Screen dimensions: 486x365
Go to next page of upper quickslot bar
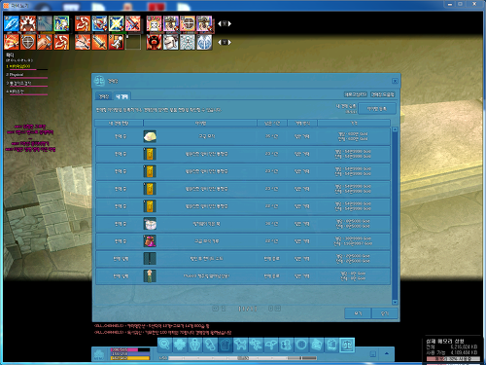pyautogui.click(x=229, y=23)
